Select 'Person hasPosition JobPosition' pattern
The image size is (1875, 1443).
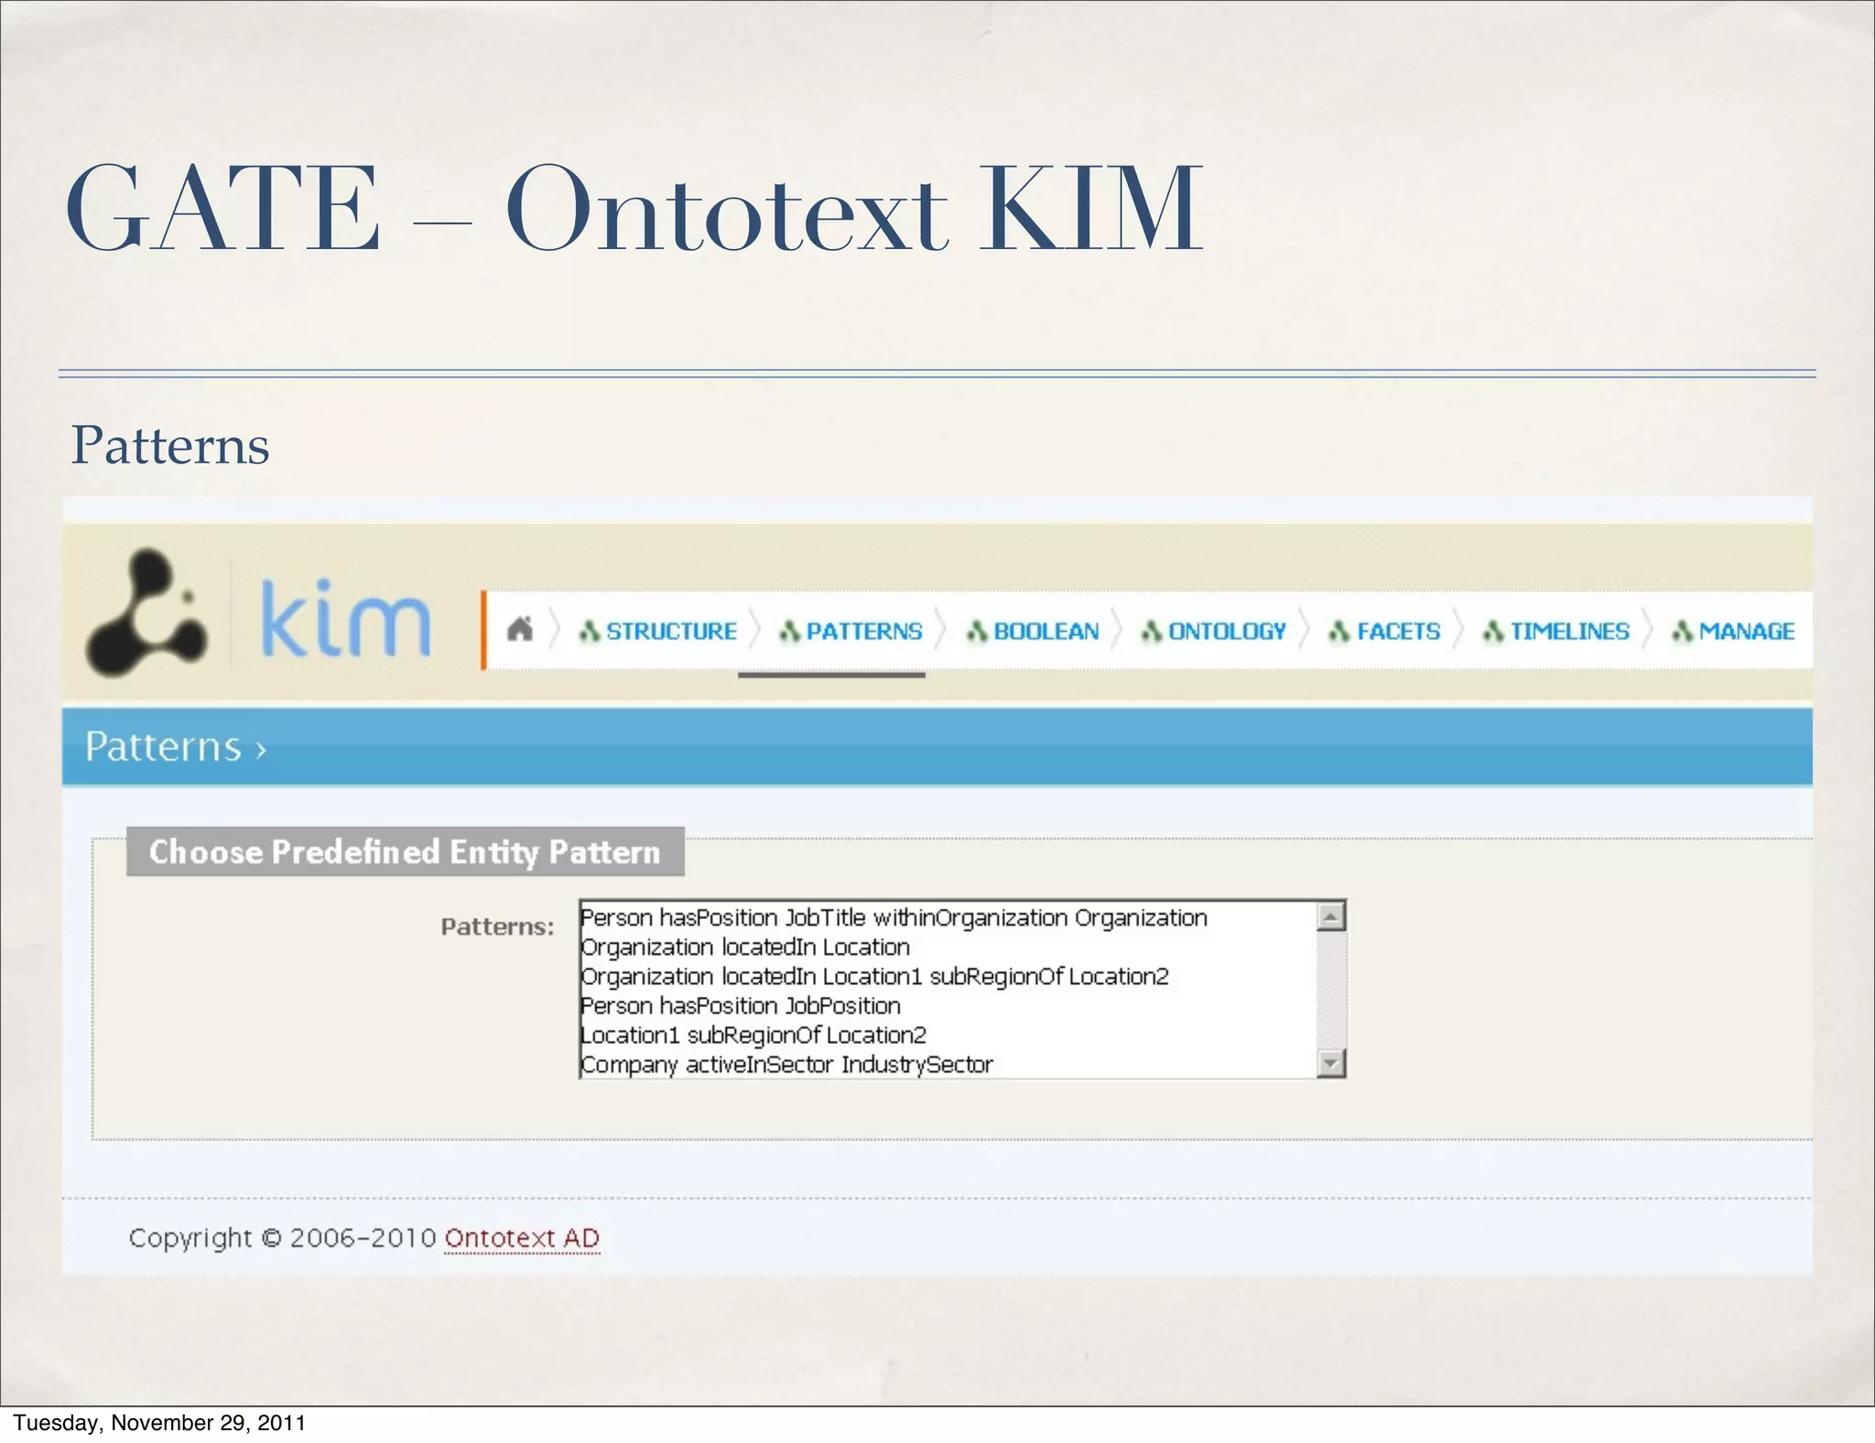click(x=741, y=1006)
